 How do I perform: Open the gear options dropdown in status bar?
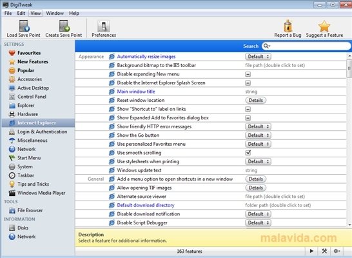pyautogui.click(x=337, y=251)
